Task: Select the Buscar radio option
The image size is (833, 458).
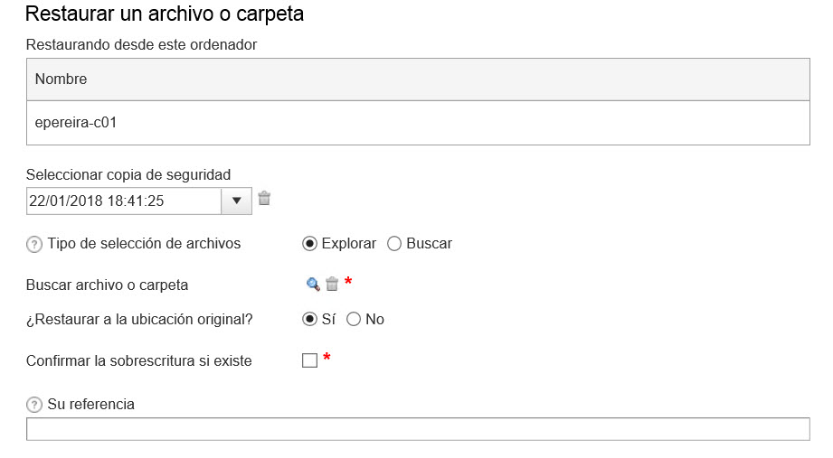Action: pyautogui.click(x=394, y=244)
